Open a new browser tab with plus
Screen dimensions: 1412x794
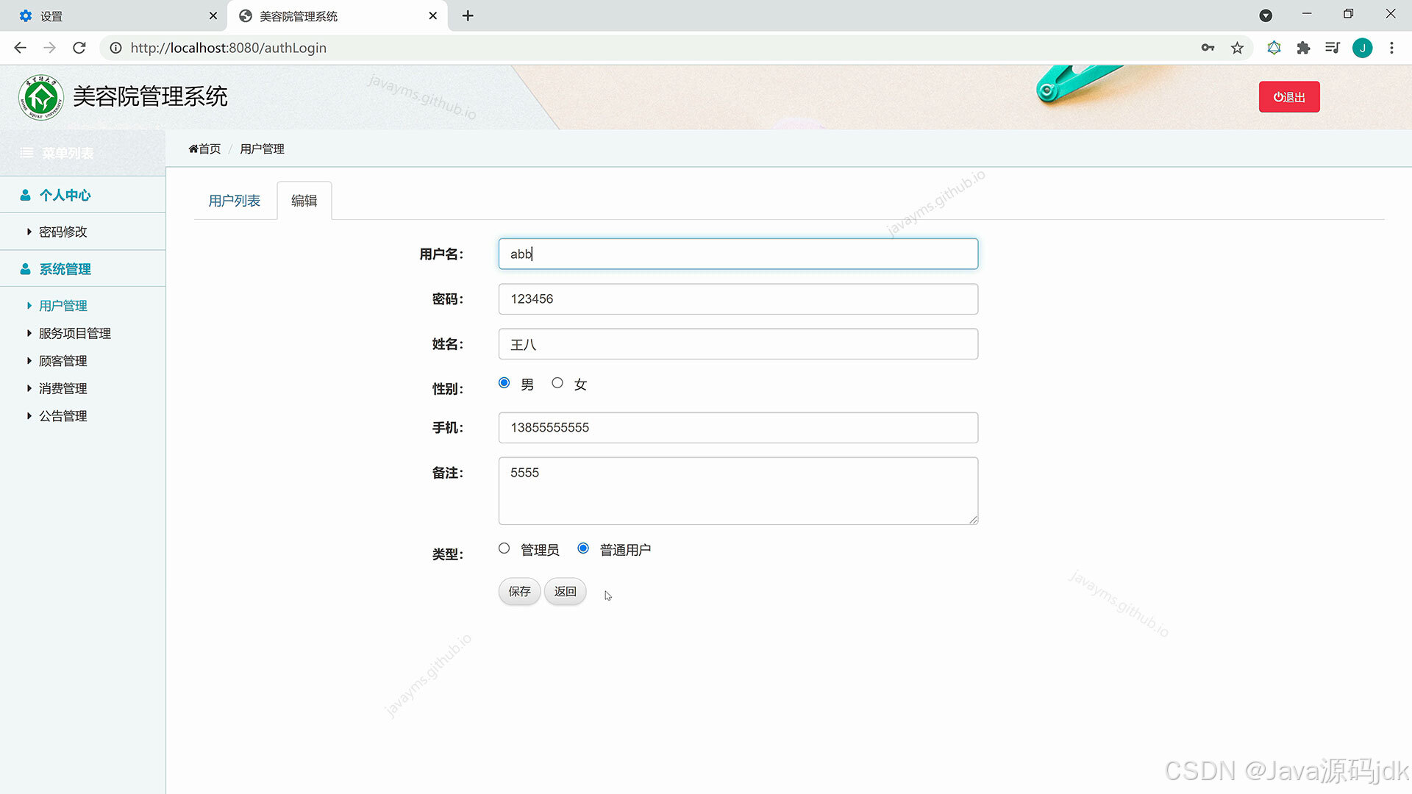pos(468,15)
